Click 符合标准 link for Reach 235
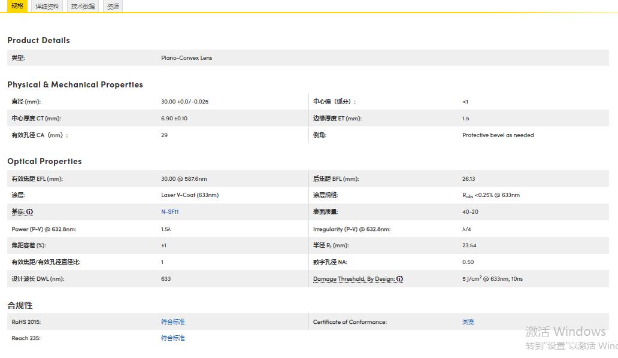618x358 pixels. pyautogui.click(x=172, y=338)
